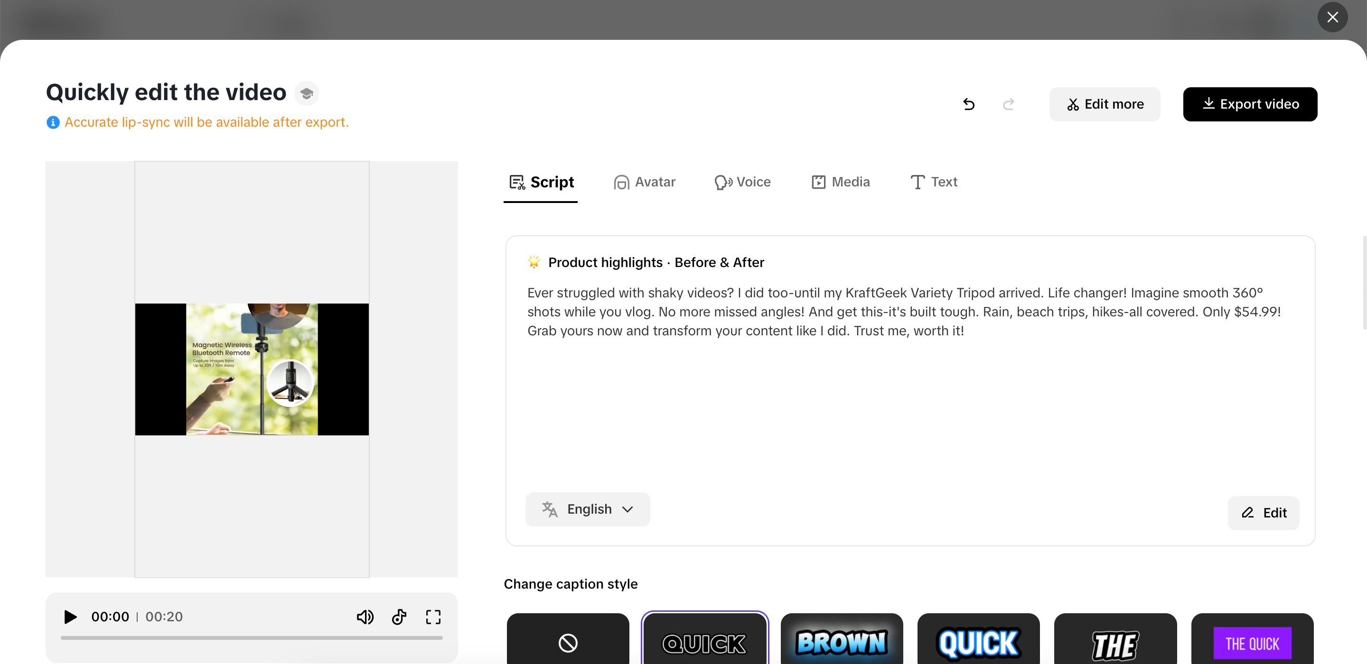Mute audio with the speaker icon

(x=365, y=617)
